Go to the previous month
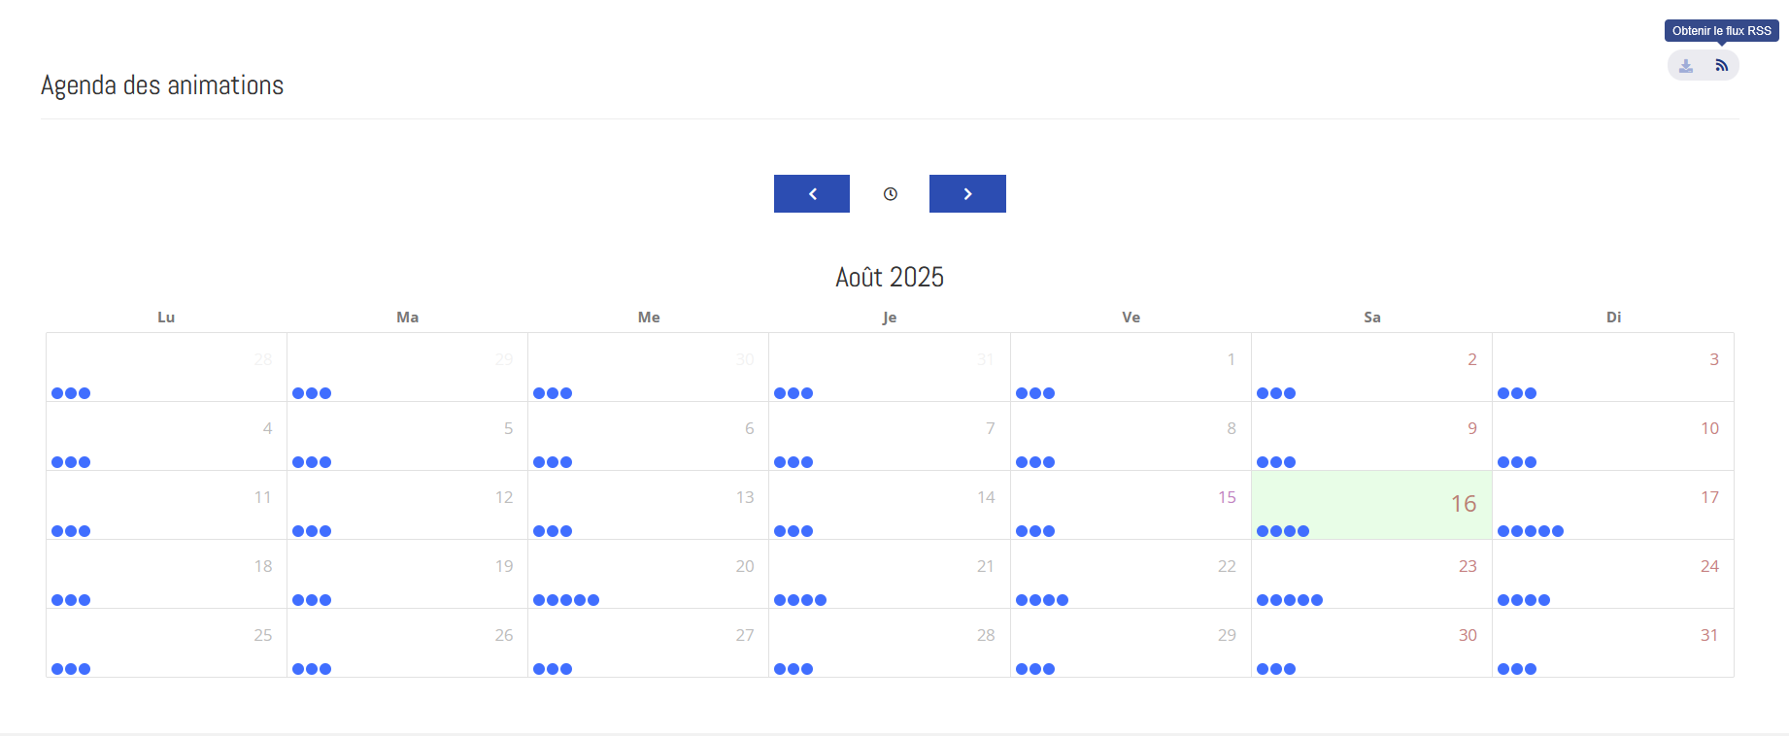This screenshot has height=736, width=1789. [812, 194]
